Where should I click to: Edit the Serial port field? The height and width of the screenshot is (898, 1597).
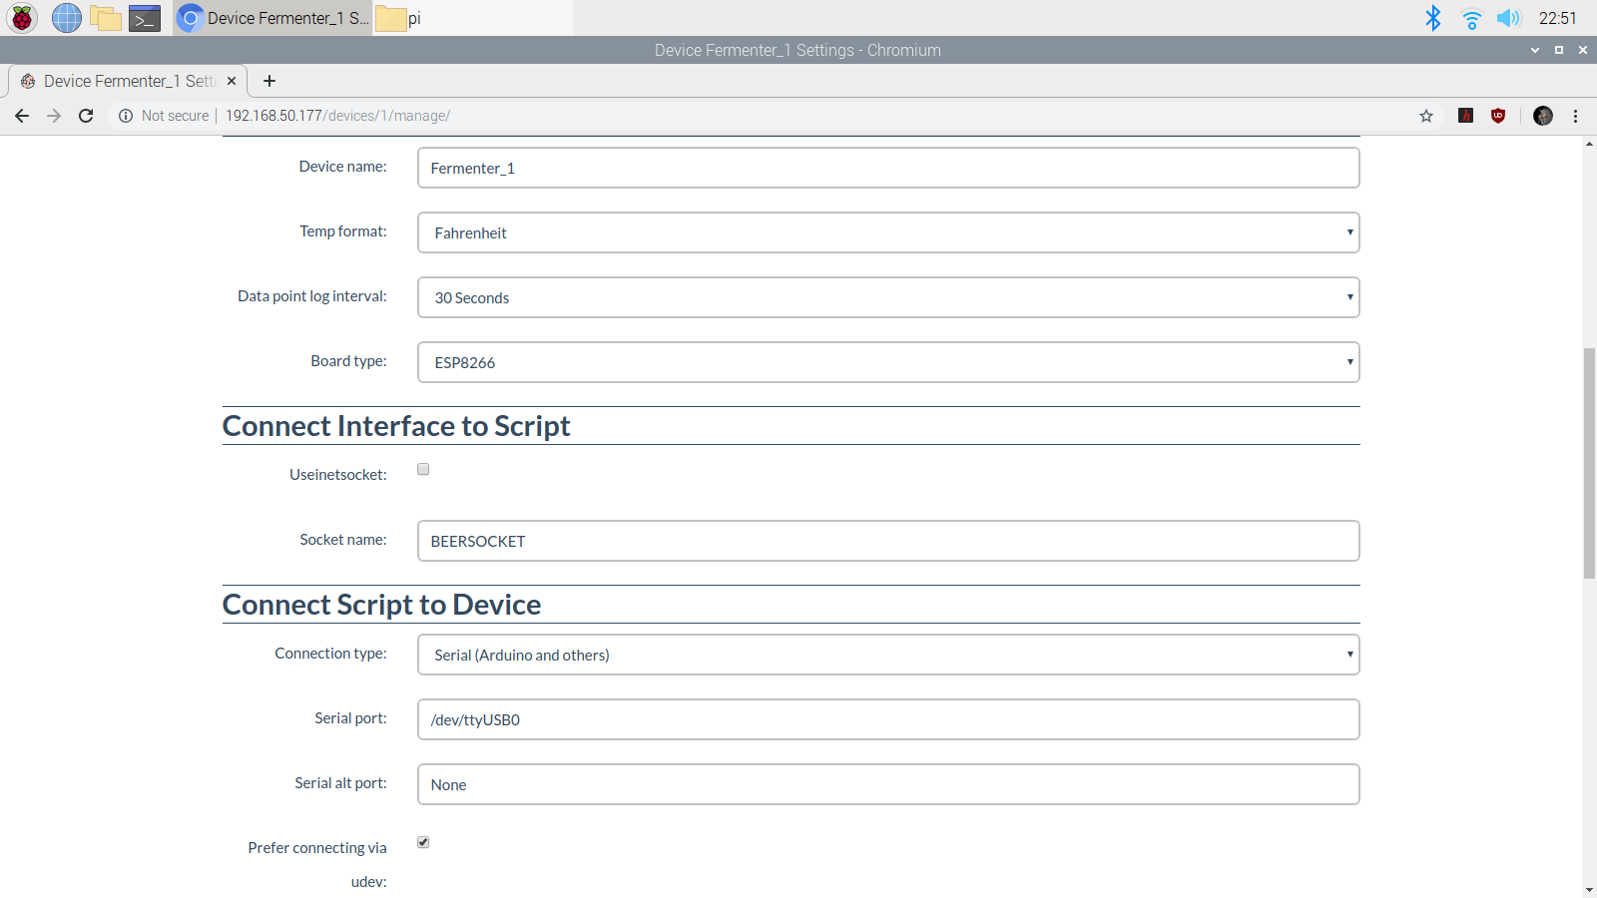[888, 719]
